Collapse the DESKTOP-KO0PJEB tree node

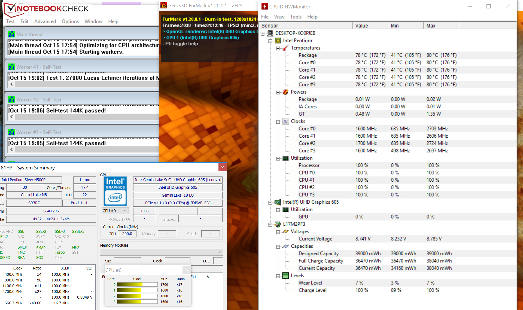pyautogui.click(x=263, y=33)
